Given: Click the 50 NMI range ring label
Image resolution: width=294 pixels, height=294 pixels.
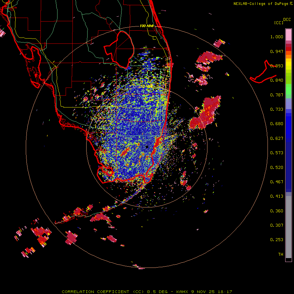Looking at the screenshot, I should [147, 87].
